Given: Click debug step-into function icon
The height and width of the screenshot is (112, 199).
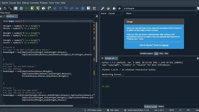Looking at the screenshot, I should [x=66, y=8].
